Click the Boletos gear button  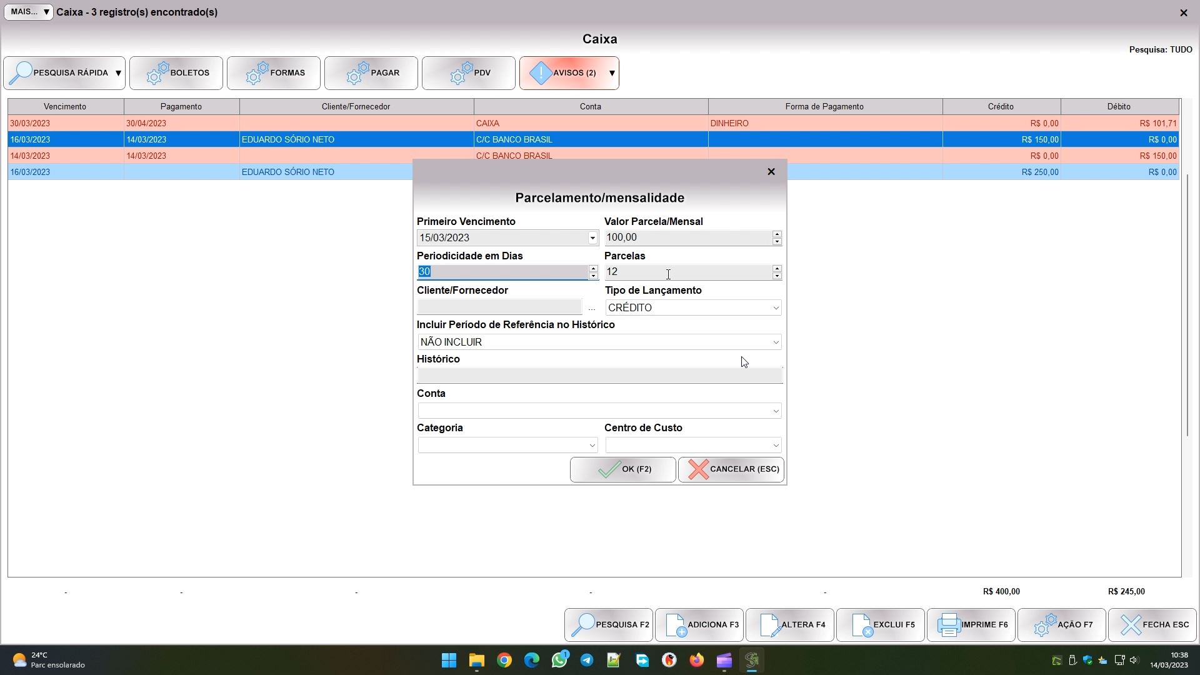pos(176,73)
